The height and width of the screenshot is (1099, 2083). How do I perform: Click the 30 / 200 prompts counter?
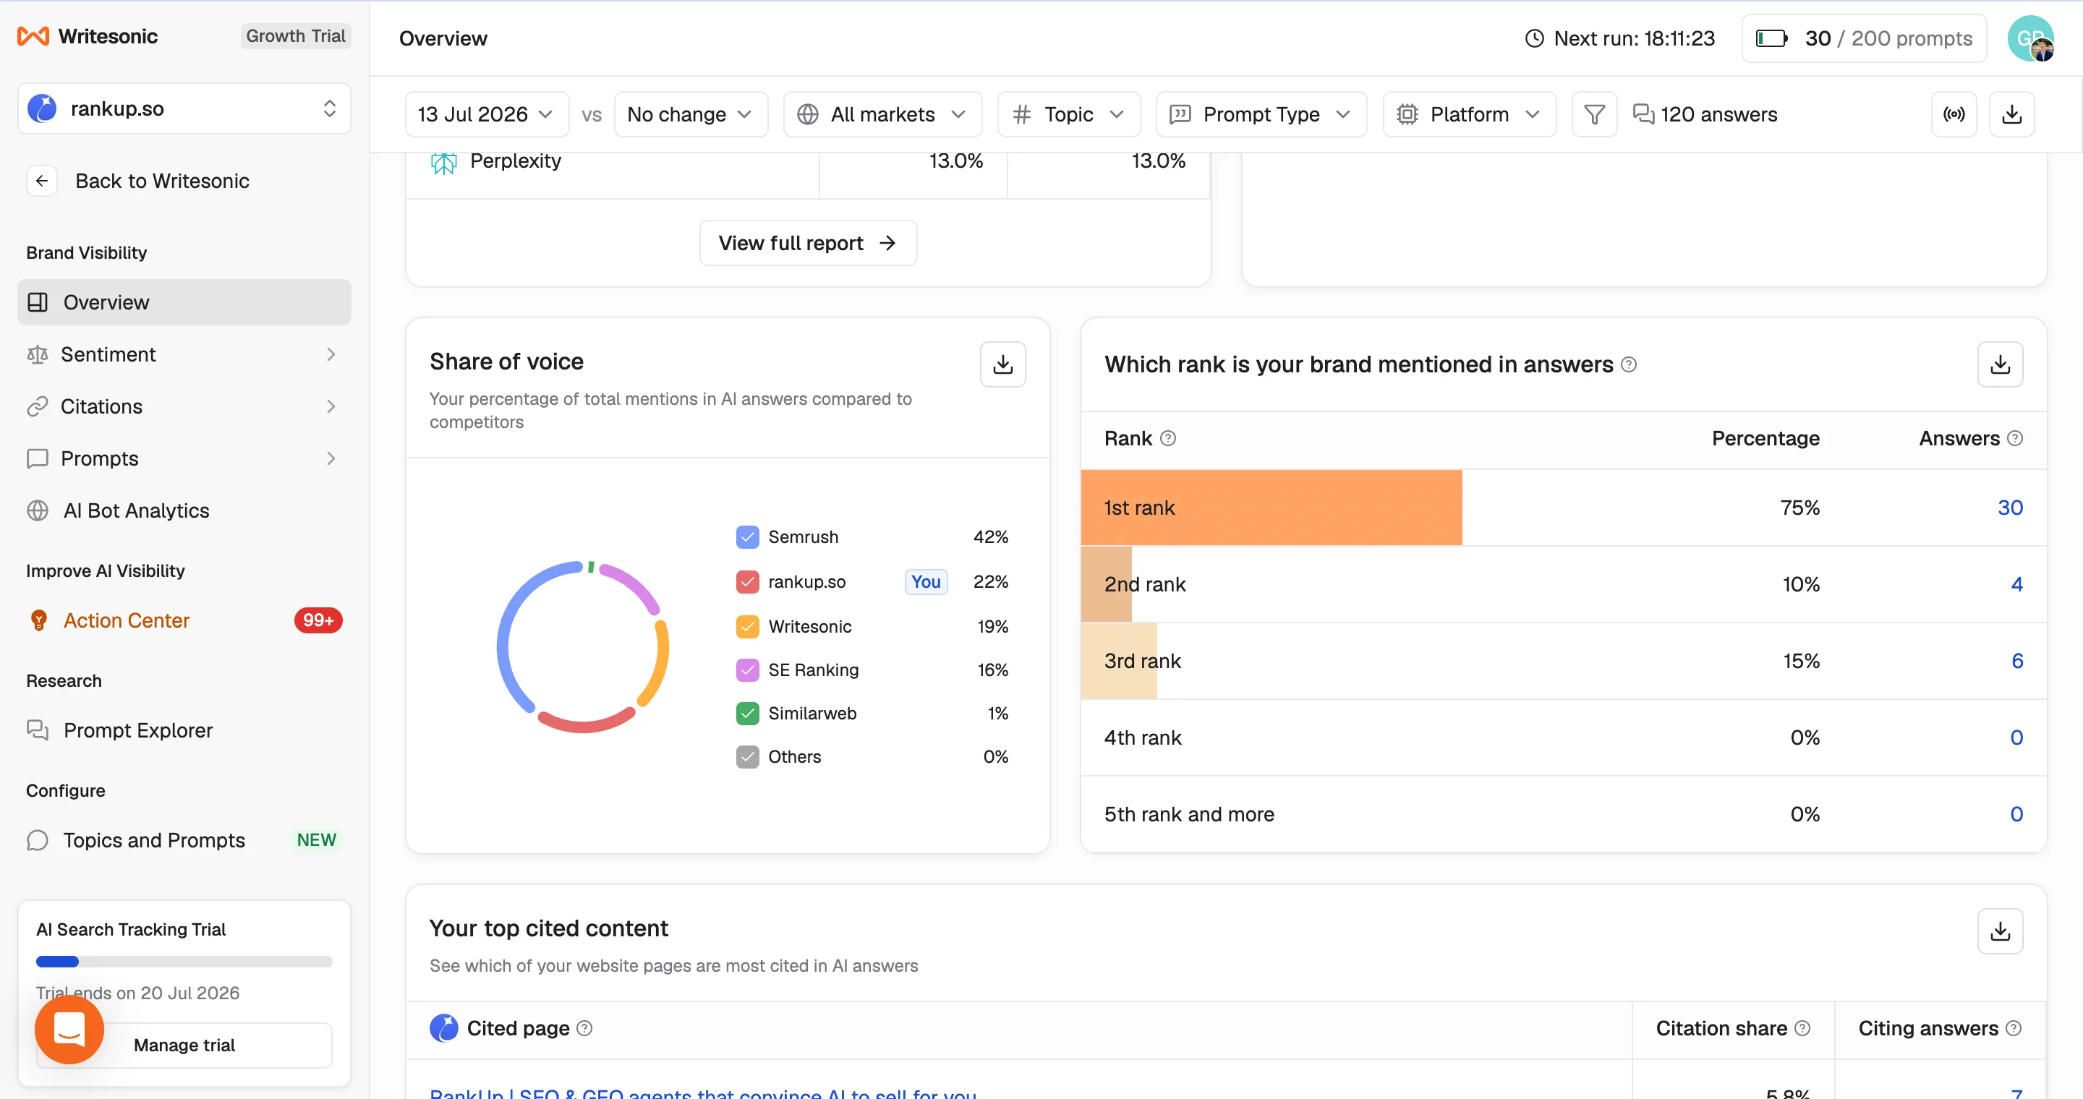tap(1864, 38)
